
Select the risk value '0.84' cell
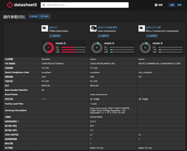(112, 77)
